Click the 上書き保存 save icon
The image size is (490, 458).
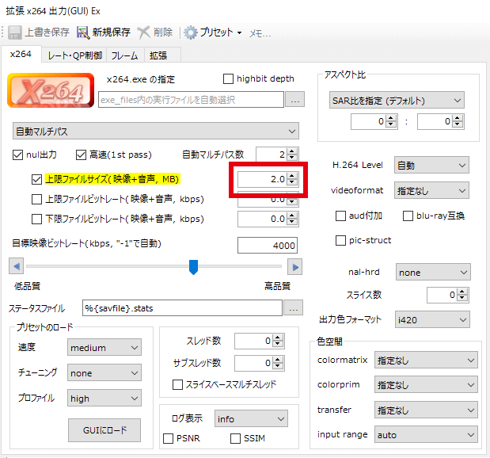[15, 32]
